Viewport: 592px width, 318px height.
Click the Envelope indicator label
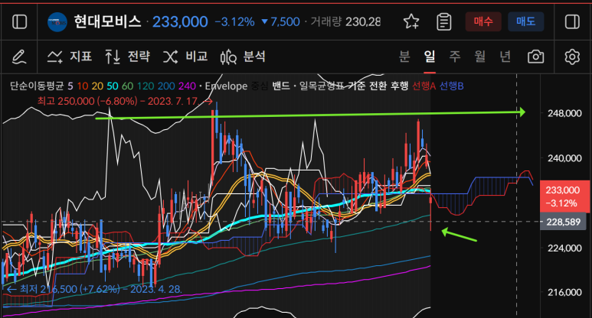226,86
